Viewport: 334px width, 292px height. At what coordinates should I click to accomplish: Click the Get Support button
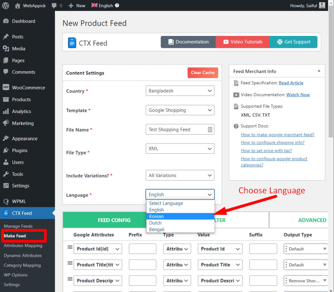point(293,42)
